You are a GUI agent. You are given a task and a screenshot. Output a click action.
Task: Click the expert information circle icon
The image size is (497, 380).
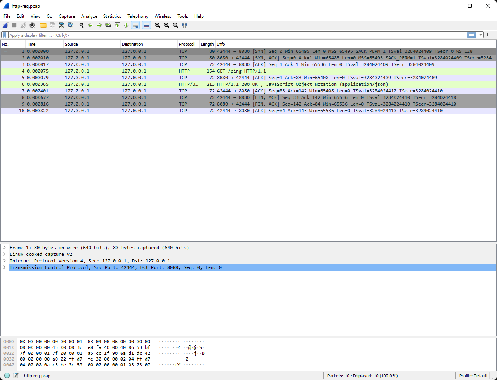7,375
